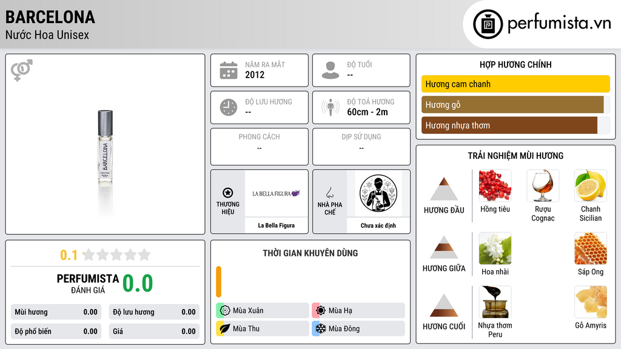The image size is (621, 349).
Task: Click the perfumista.vn bottle logo
Action: [488, 24]
